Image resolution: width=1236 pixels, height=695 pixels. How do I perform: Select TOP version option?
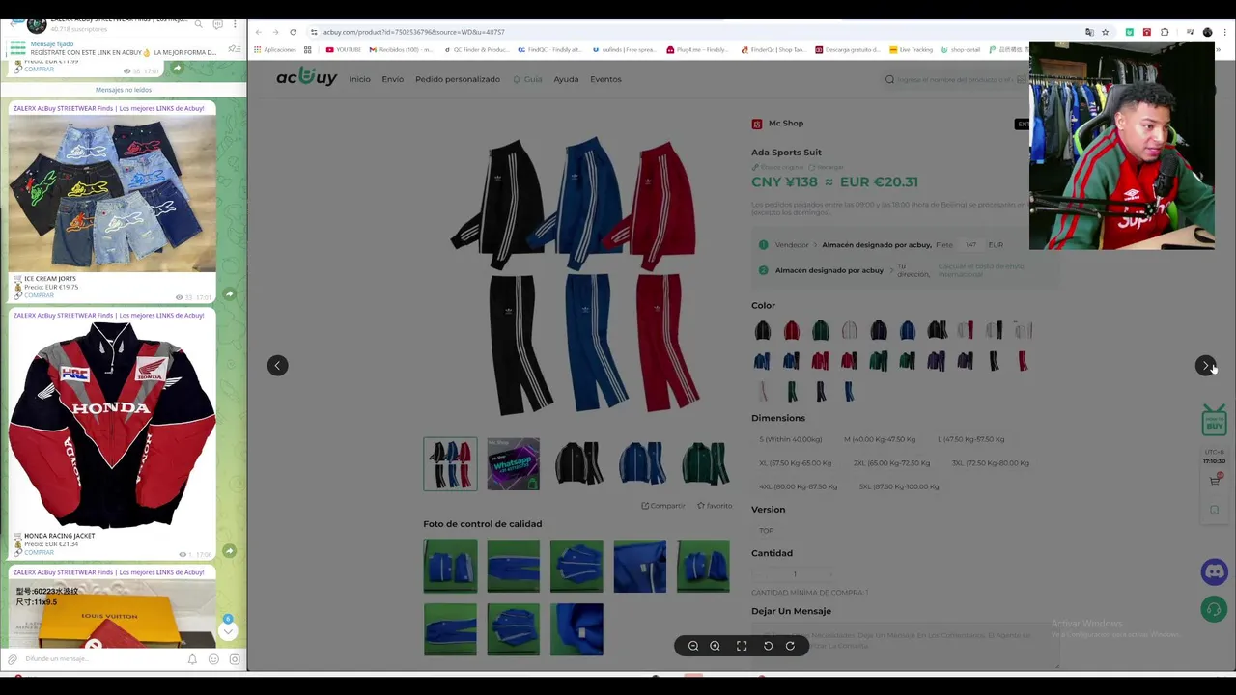tap(766, 531)
